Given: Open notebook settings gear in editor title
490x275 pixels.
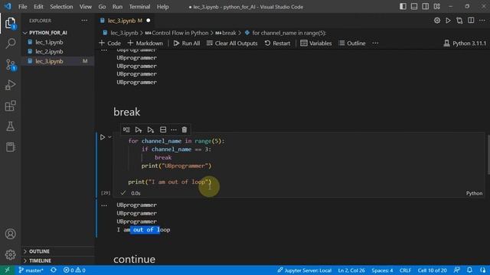Looking at the screenshot, I should point(437,21).
